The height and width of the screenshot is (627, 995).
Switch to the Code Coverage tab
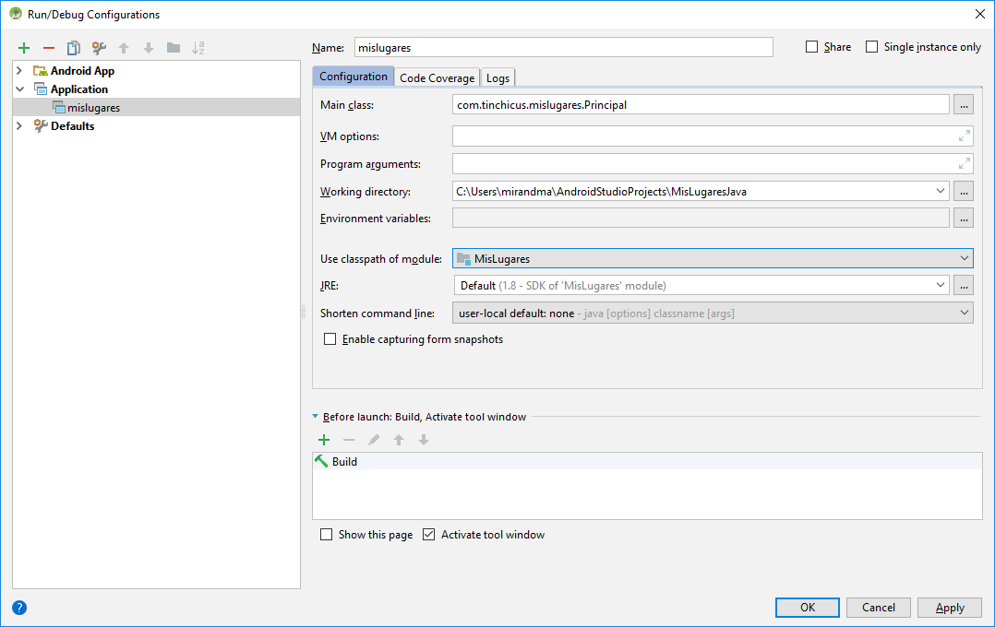click(x=437, y=77)
